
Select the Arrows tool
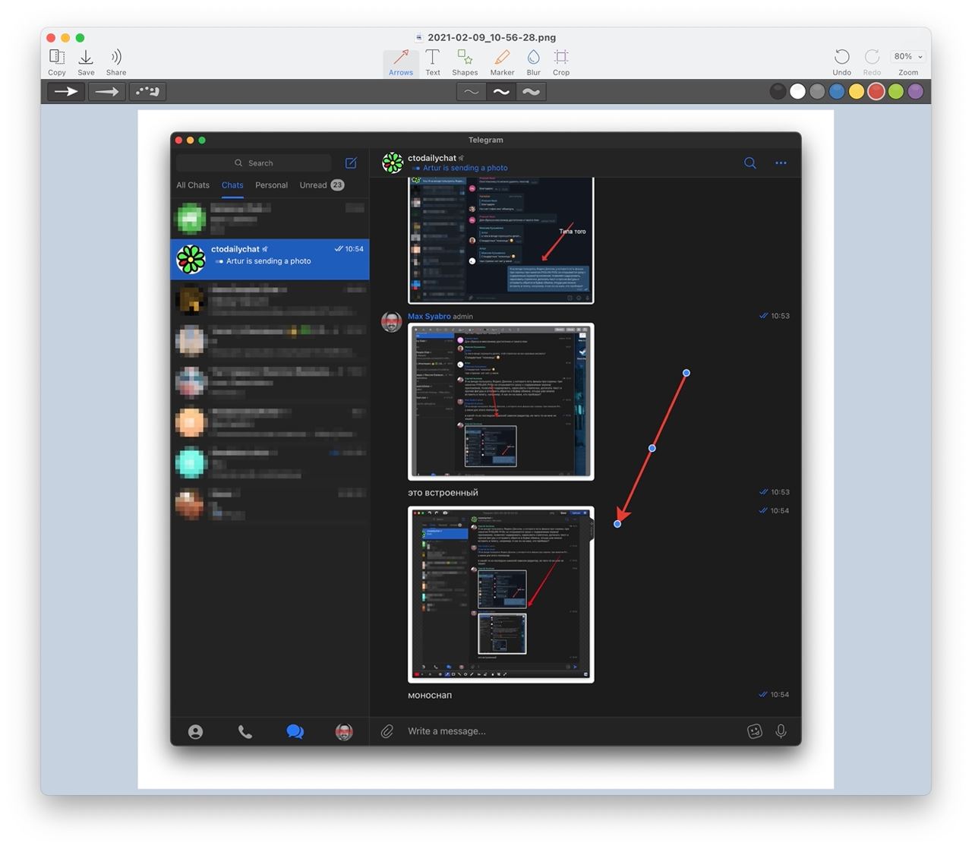coord(401,62)
